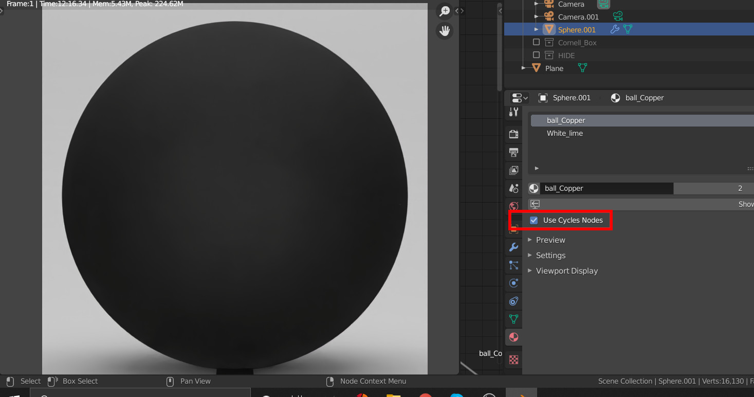Enable the Cornell_Box collection checkbox
Image resolution: width=754 pixels, height=397 pixels.
click(537, 43)
